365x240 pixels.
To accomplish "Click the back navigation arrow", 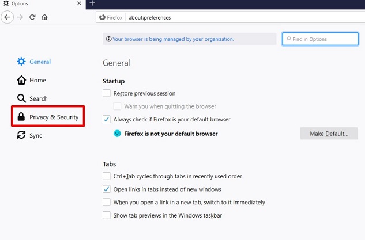I will coord(7,17).
